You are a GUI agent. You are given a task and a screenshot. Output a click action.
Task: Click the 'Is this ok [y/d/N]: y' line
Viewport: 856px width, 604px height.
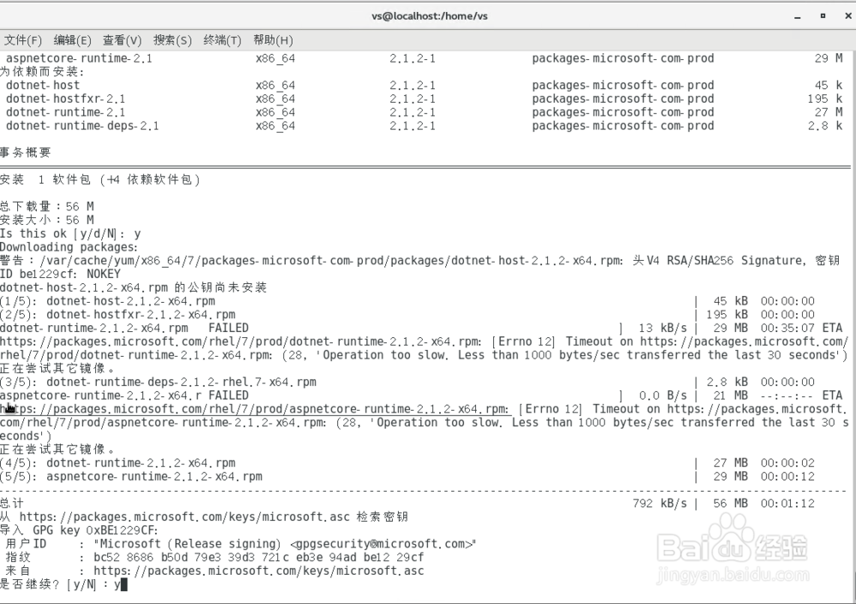tap(70, 234)
